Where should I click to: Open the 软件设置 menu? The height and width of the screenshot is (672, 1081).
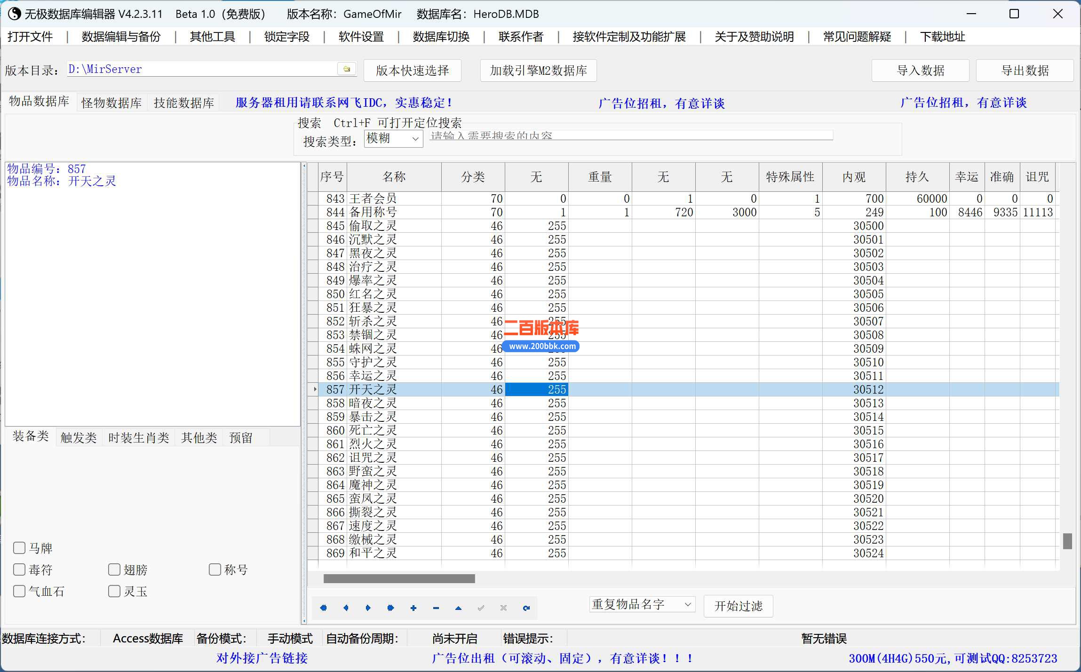click(x=361, y=37)
